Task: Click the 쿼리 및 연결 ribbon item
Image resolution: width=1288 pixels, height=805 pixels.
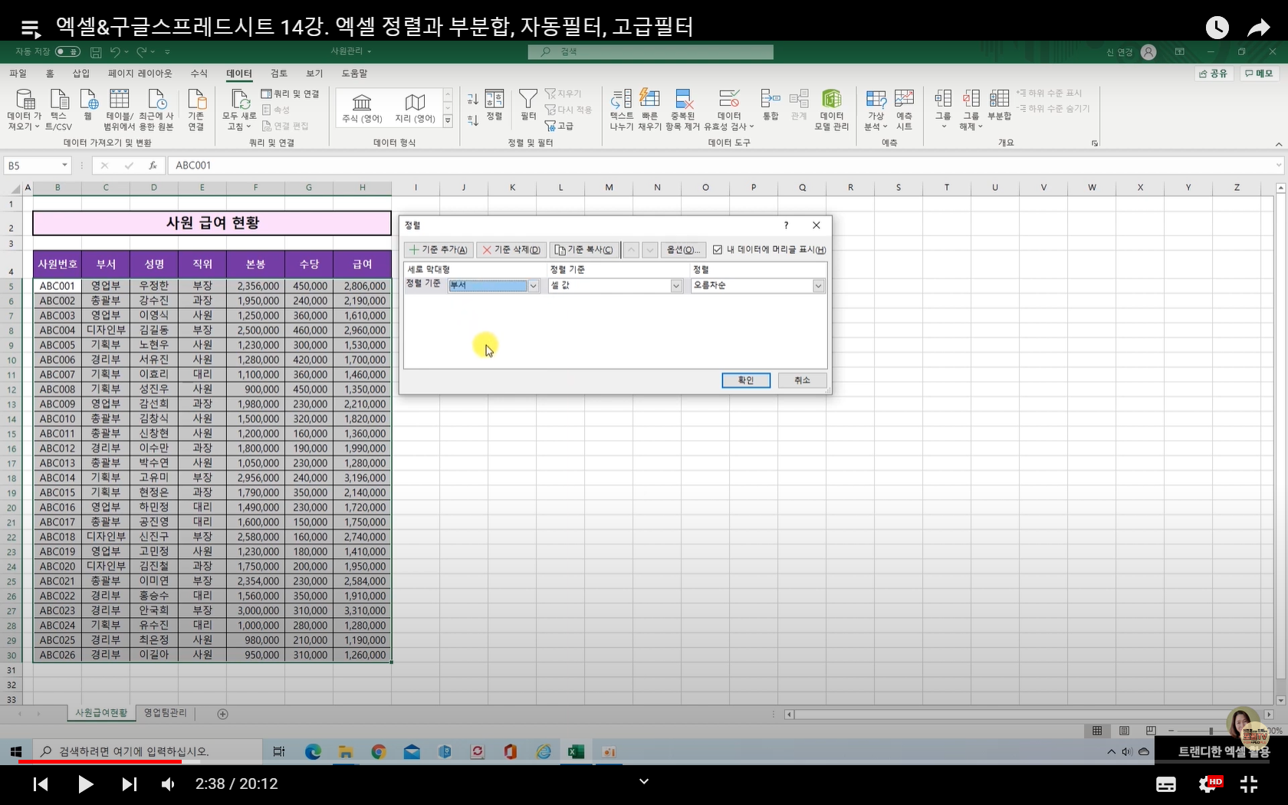Action: tap(290, 94)
